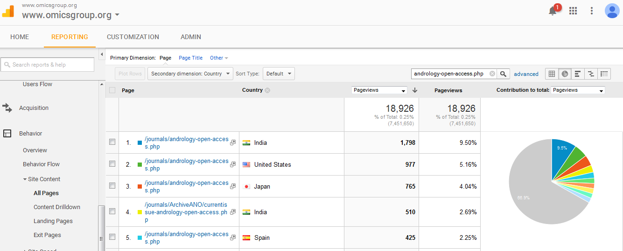
Task: Open the ADMIN tab
Action: (x=191, y=37)
